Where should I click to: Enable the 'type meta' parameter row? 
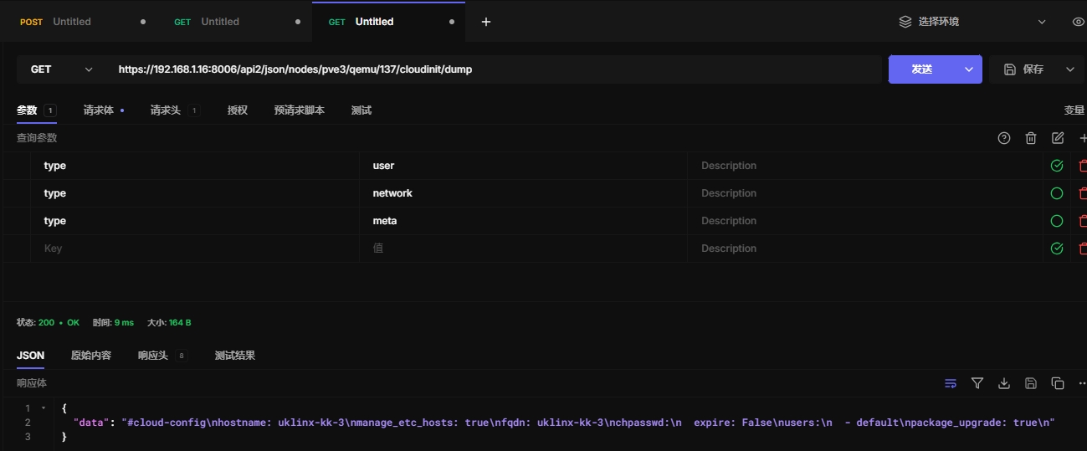pyautogui.click(x=1057, y=221)
